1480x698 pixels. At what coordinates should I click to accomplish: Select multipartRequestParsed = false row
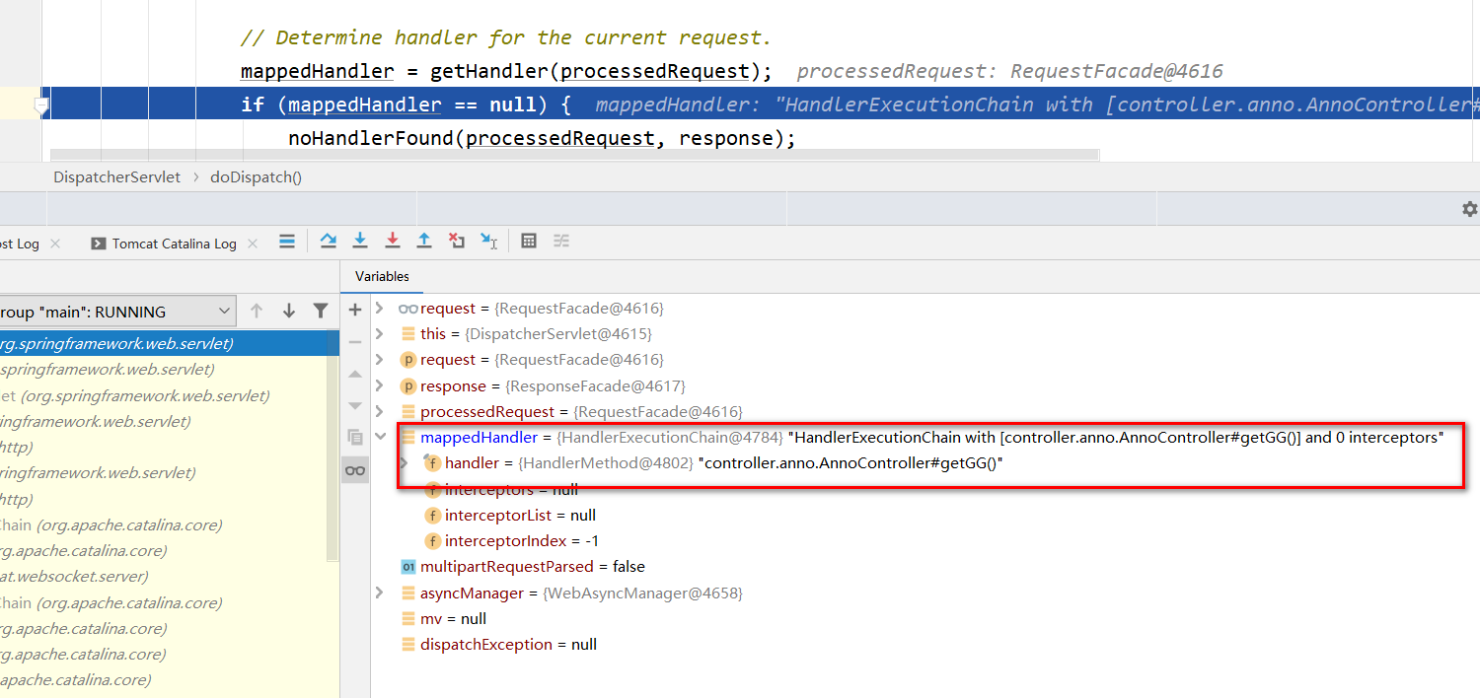(x=523, y=566)
